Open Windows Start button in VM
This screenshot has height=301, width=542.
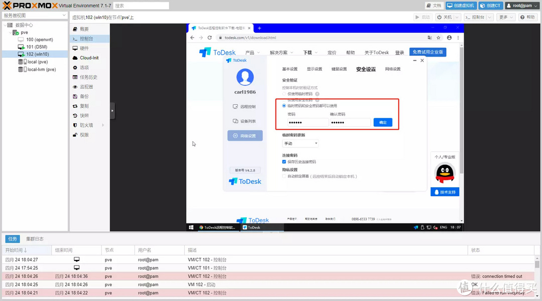[x=191, y=227]
